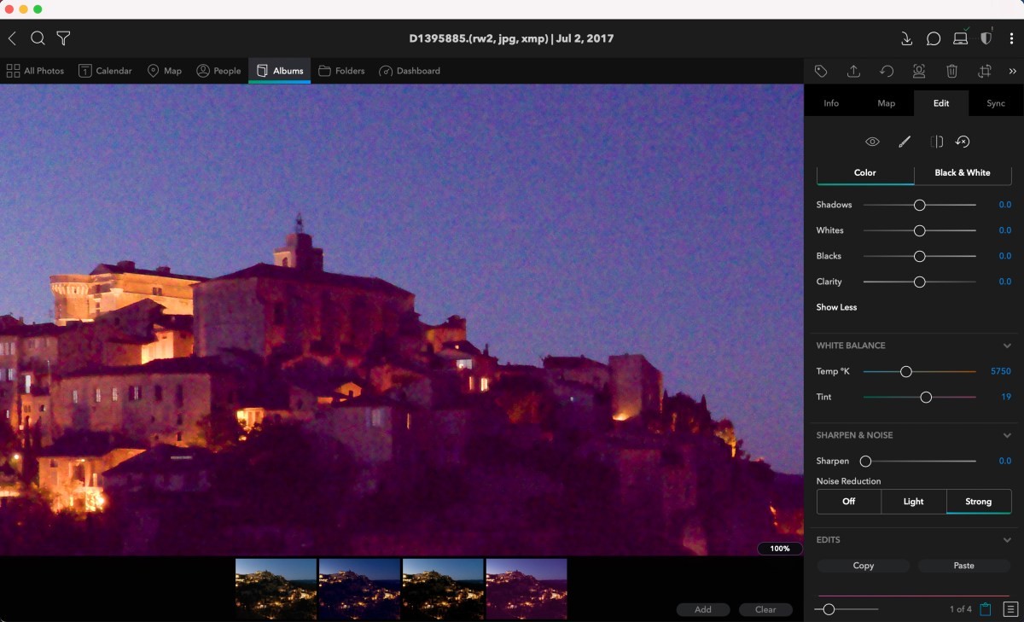Toggle the before/after compare icon

coord(937,142)
